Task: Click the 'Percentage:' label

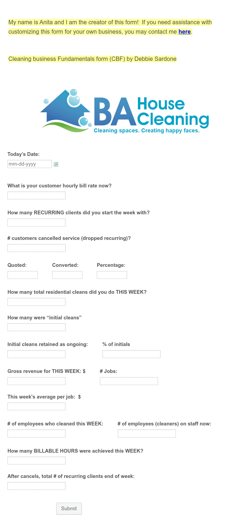Action: [111, 265]
